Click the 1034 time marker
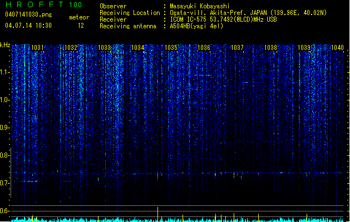350x222 pixels. pos(138,48)
